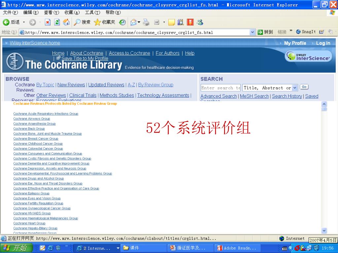Open the Favorites star button

[105, 22]
